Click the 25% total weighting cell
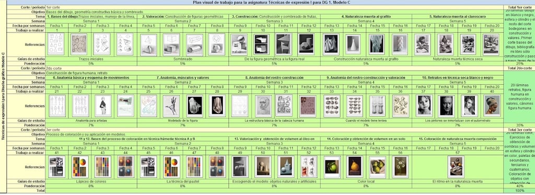Image resolution: width=535 pixels, height=195 pixels. coord(519,64)
